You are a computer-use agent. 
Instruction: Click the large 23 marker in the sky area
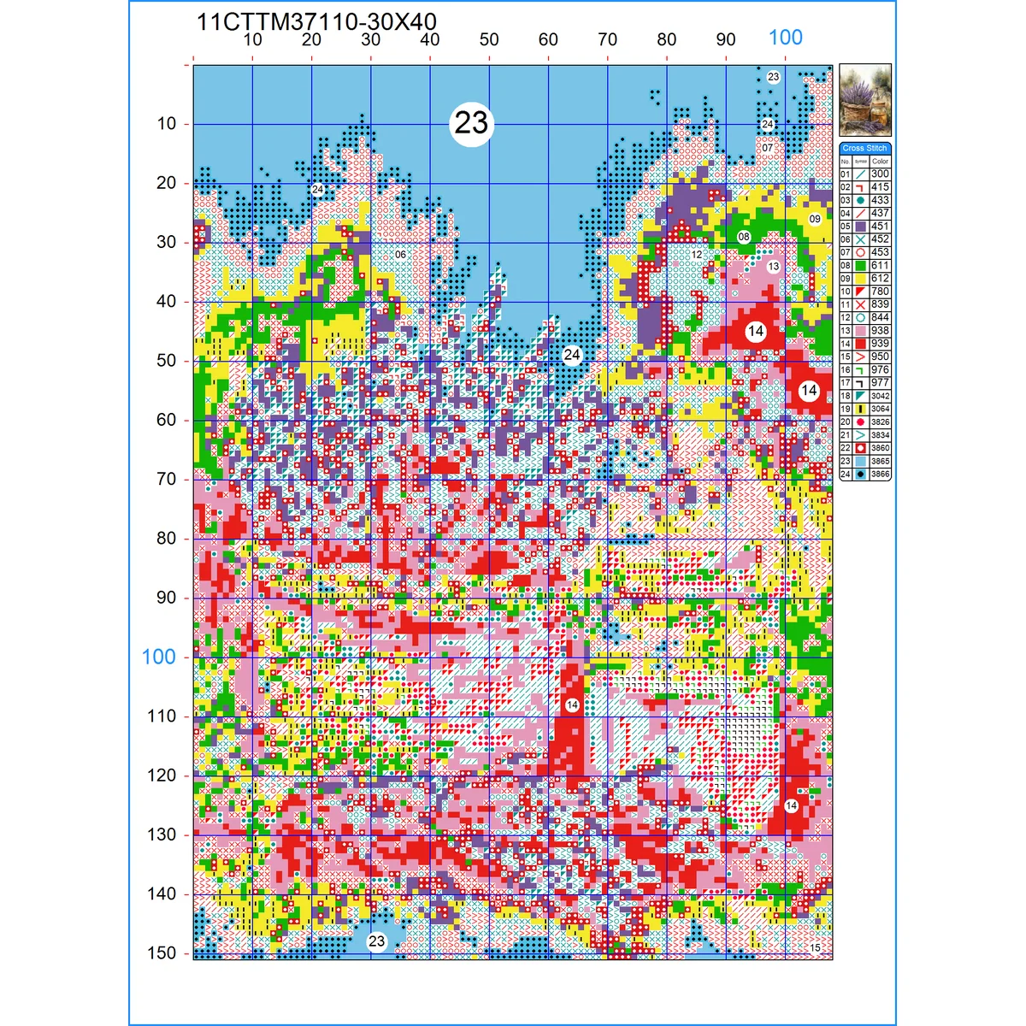point(471,123)
